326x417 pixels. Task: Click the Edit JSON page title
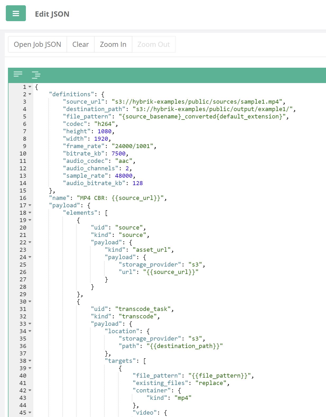tap(52, 14)
